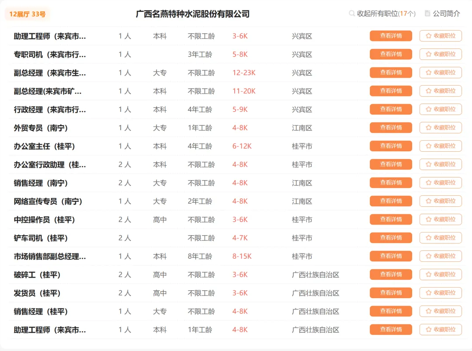
Task: Click the company name 广西名燕特种水泥股份有限公司
Action: pyautogui.click(x=193, y=14)
